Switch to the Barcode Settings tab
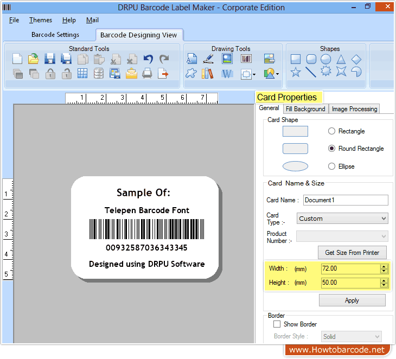396x359 pixels. [x=55, y=35]
